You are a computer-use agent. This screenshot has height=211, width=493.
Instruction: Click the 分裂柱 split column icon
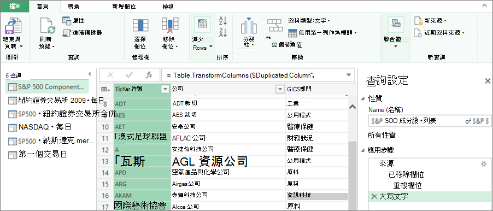coord(249,26)
